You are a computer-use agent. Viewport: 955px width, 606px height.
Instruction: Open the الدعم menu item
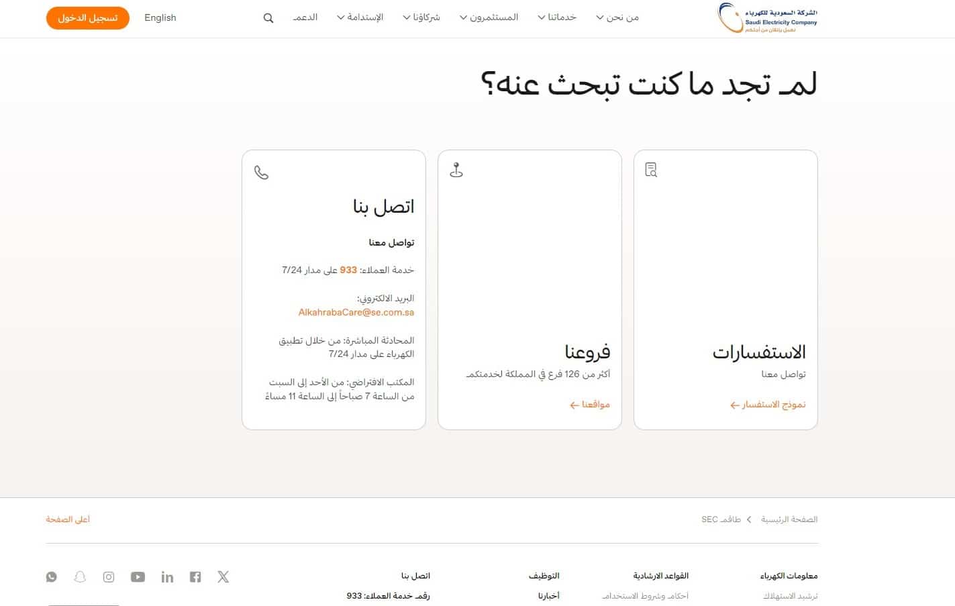coord(305,17)
